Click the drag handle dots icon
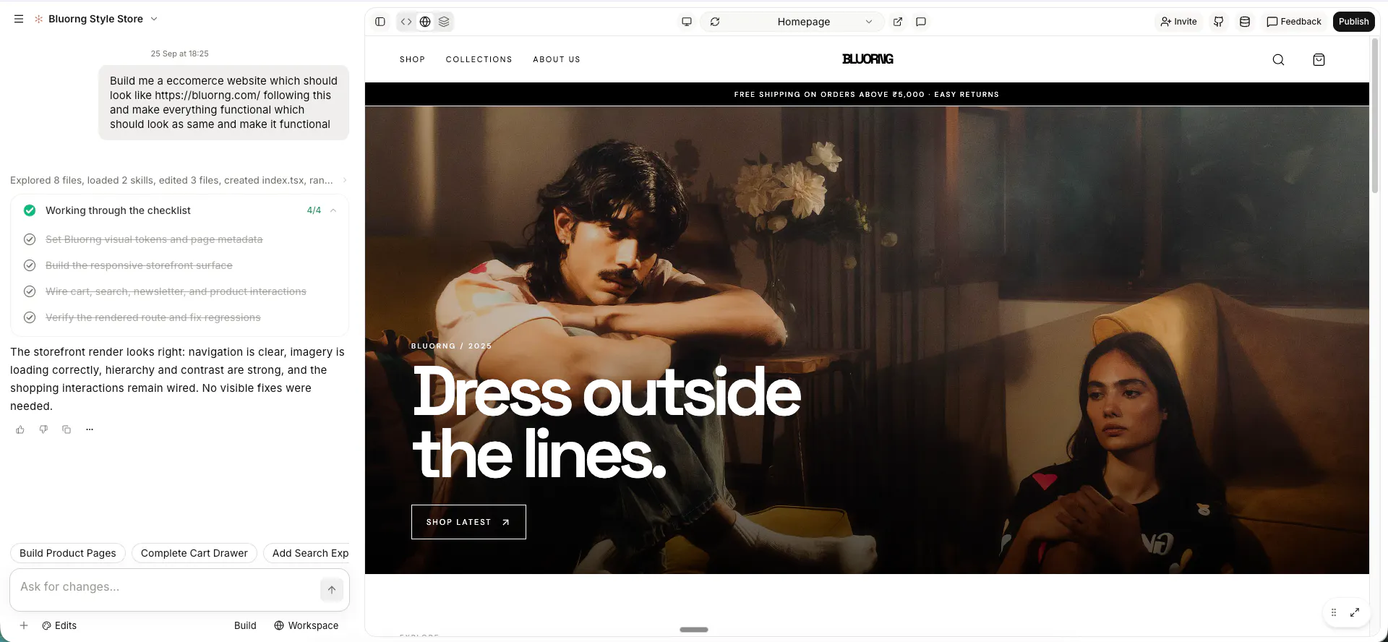Image resolution: width=1388 pixels, height=642 pixels. coord(1334,612)
